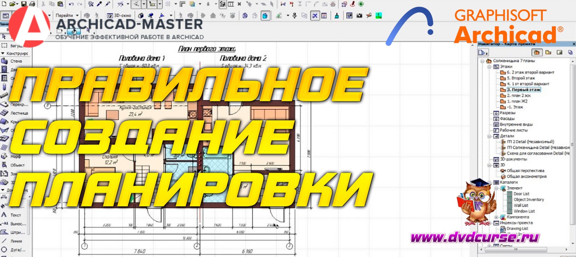The image size is (576, 257).
Task: Click the Paste clipboard icon
Action: pos(60,4)
